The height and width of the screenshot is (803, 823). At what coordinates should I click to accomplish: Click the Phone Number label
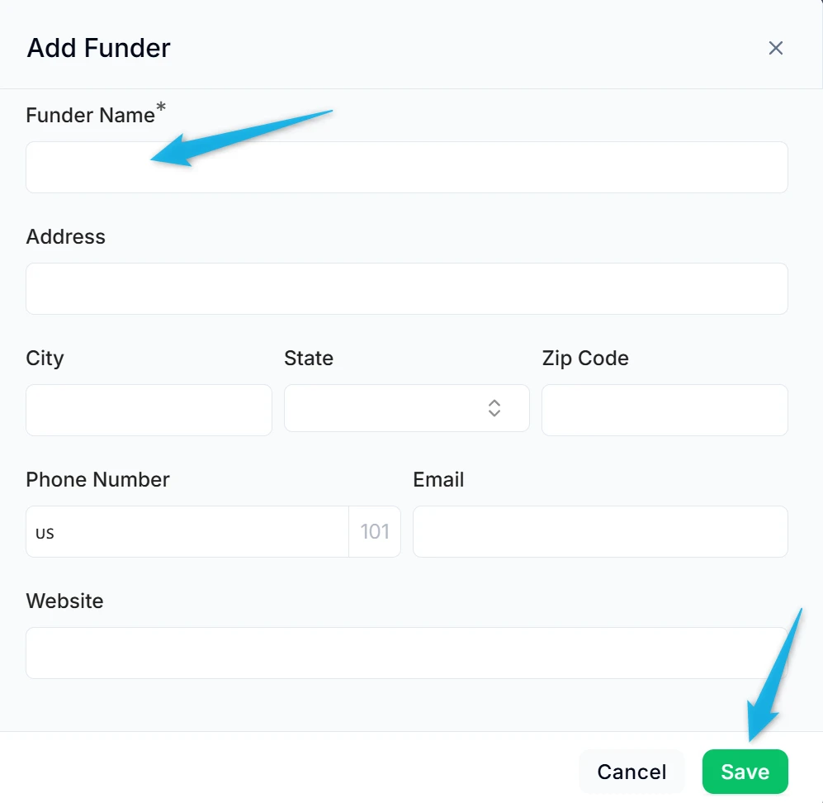tap(97, 480)
